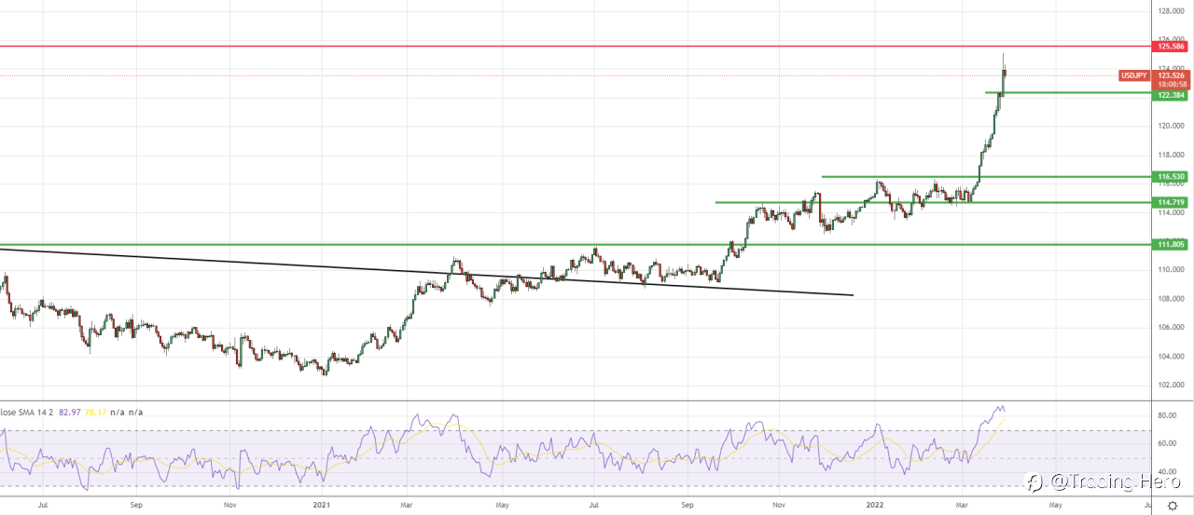Image resolution: width=1194 pixels, height=515 pixels.
Task: Open chart settings gear icon
Action: [x=1173, y=506]
